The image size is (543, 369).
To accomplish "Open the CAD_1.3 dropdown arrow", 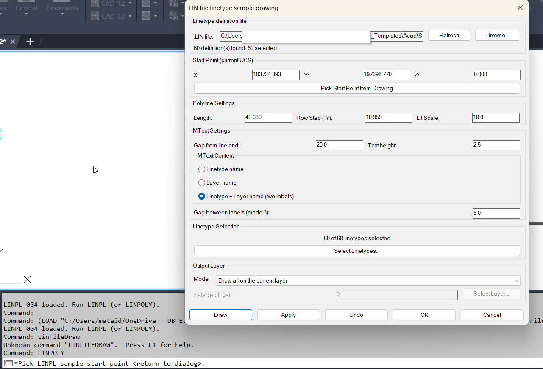I will [x=129, y=16].
